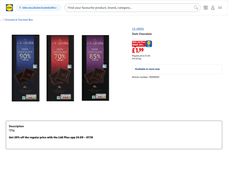The width and height of the screenshot is (228, 183).
Task: Go to Chocolate & Chocolate Bars breadcrumb
Action: click(x=19, y=20)
